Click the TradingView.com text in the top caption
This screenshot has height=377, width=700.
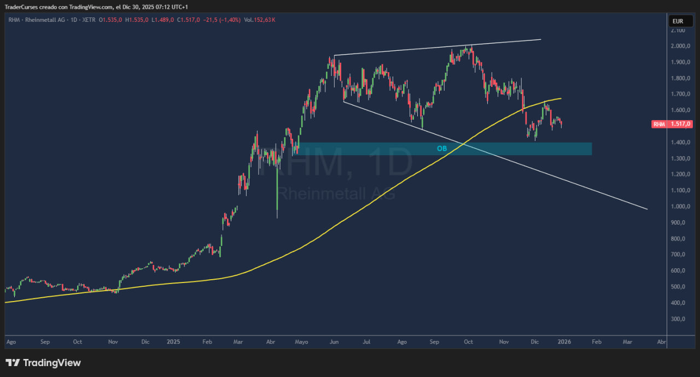(x=92, y=7)
